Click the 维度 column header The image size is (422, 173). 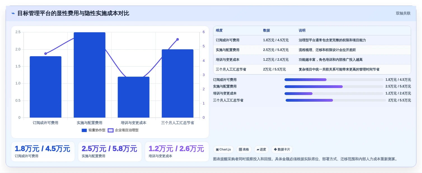tap(219, 31)
